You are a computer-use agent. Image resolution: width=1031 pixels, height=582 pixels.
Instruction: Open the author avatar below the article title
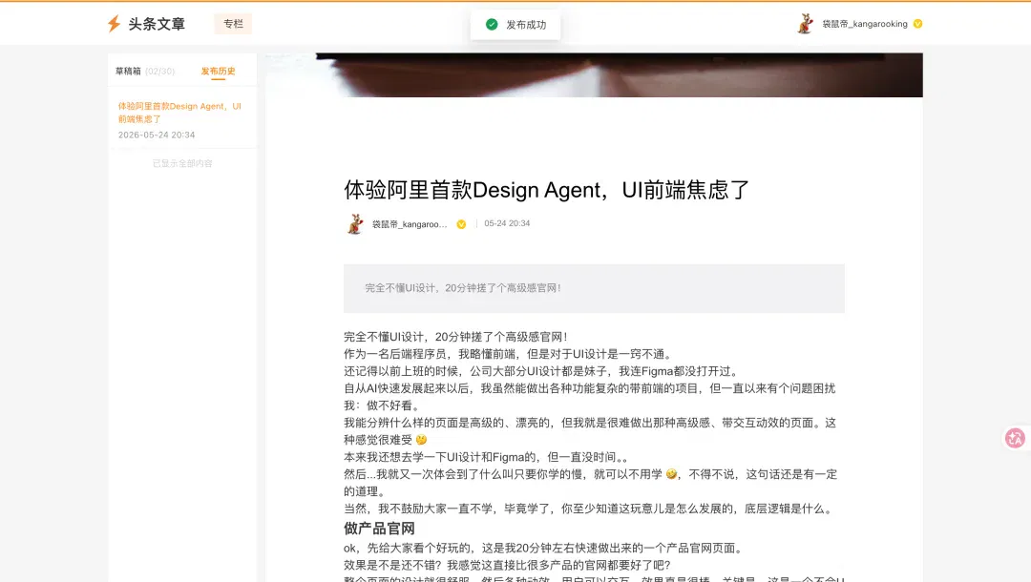click(355, 224)
